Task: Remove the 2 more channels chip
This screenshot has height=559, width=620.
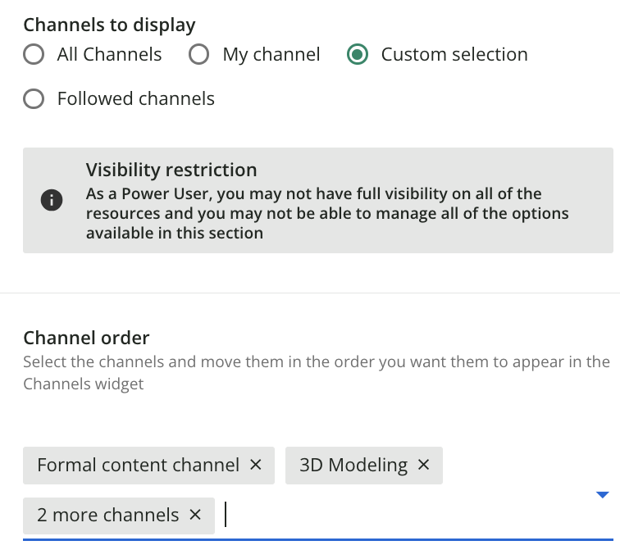Action: [195, 515]
